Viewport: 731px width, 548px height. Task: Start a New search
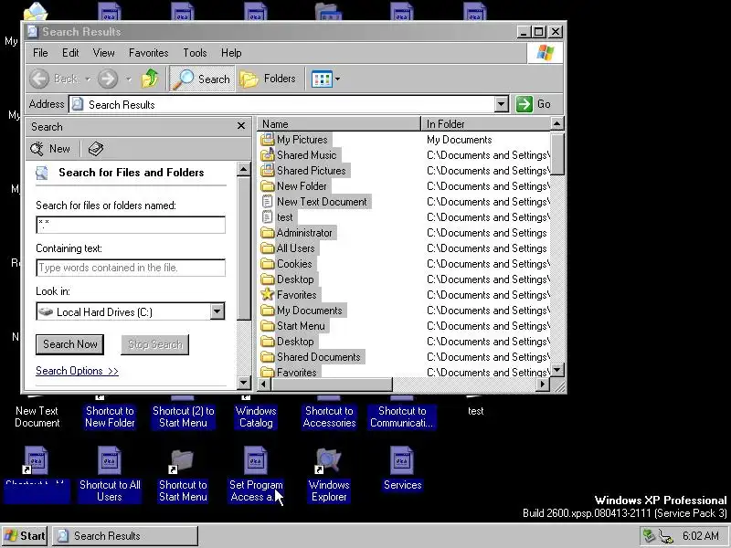point(50,149)
